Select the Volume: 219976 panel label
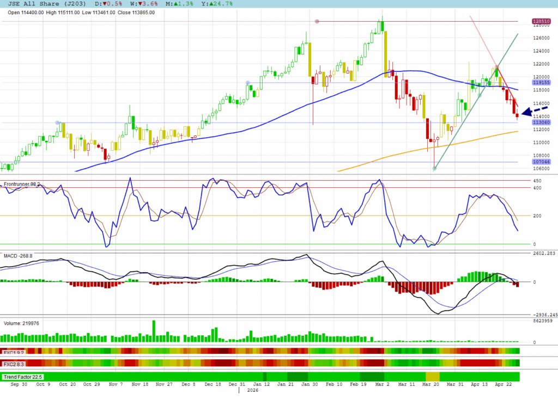Screen dimensions: 558x400 (22, 323)
